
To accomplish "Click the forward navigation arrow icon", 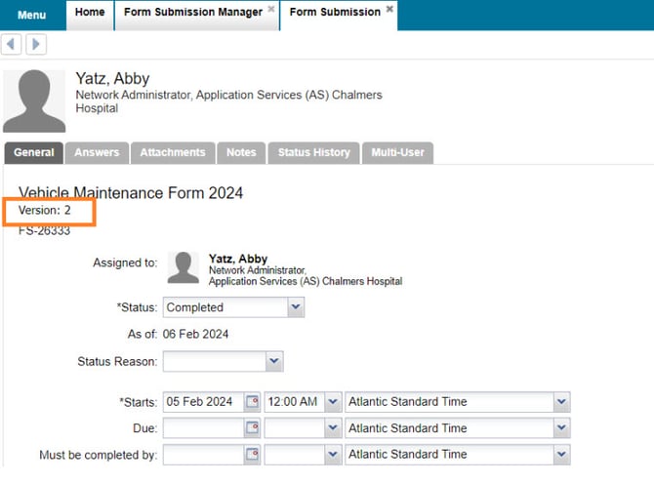I will tap(35, 44).
